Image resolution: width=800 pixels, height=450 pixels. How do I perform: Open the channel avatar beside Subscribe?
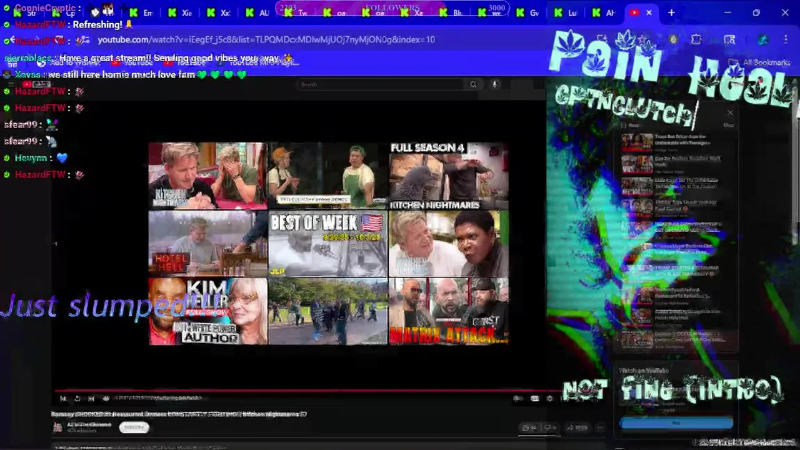(57, 427)
